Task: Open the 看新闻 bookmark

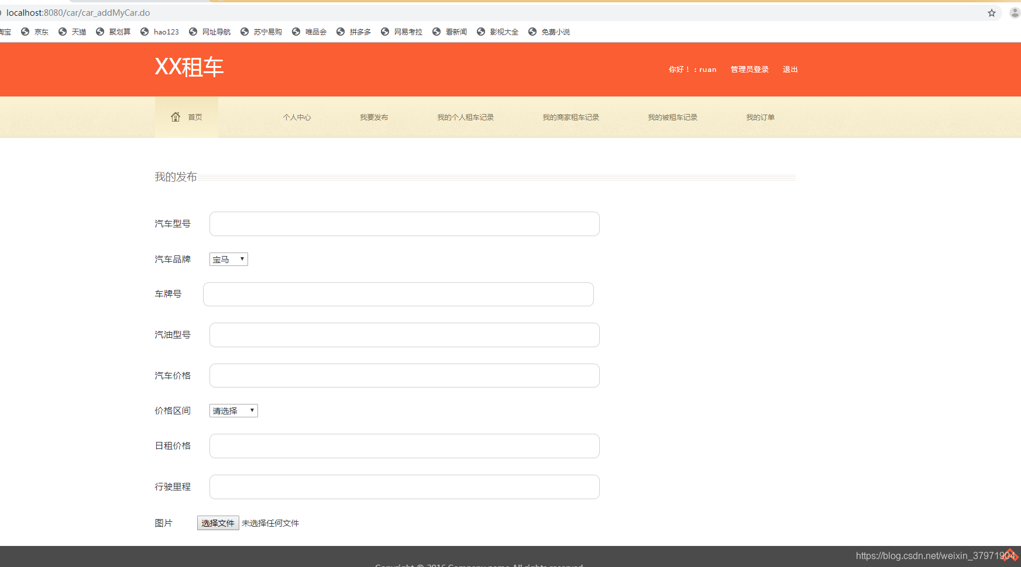Action: pos(450,32)
